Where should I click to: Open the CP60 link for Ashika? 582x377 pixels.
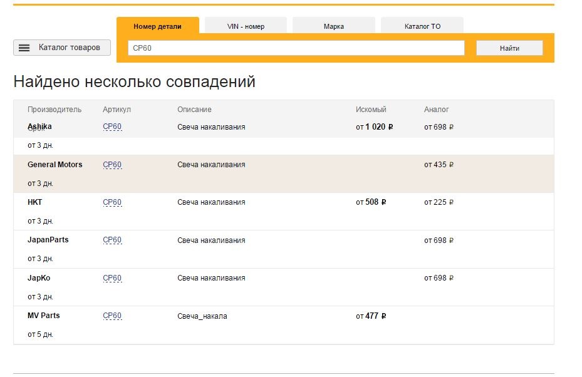(112, 127)
